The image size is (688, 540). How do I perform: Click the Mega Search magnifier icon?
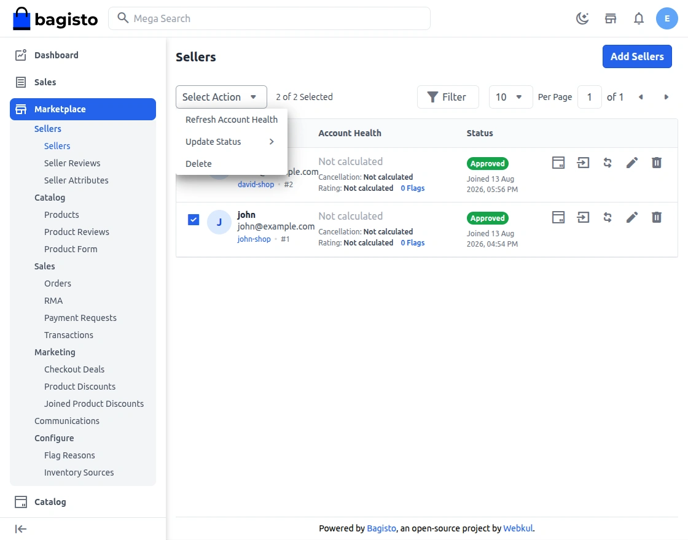point(123,18)
